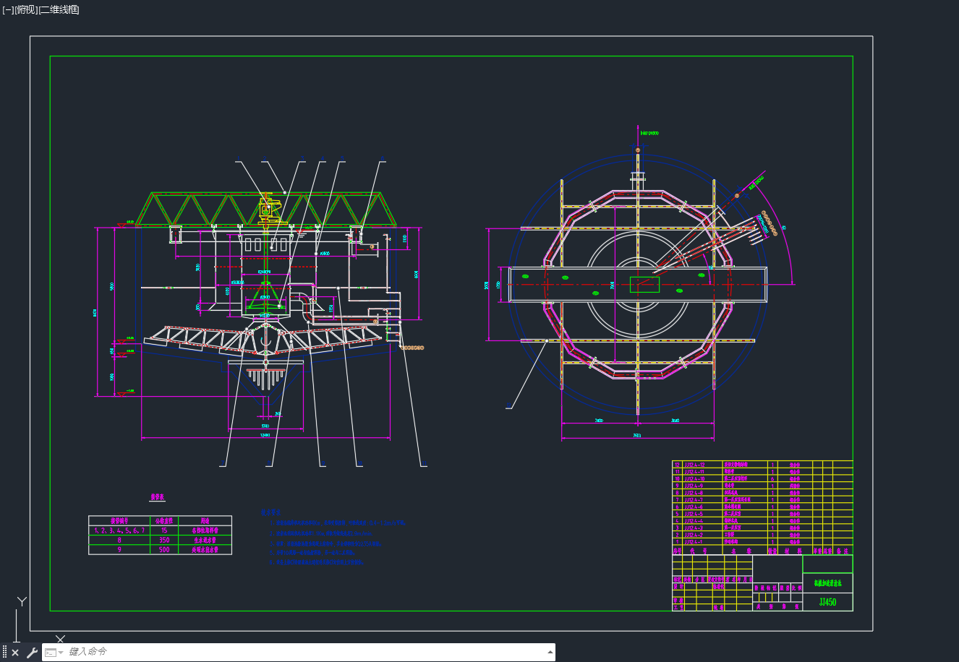
Task: Close the command line window
Action: click(15, 653)
